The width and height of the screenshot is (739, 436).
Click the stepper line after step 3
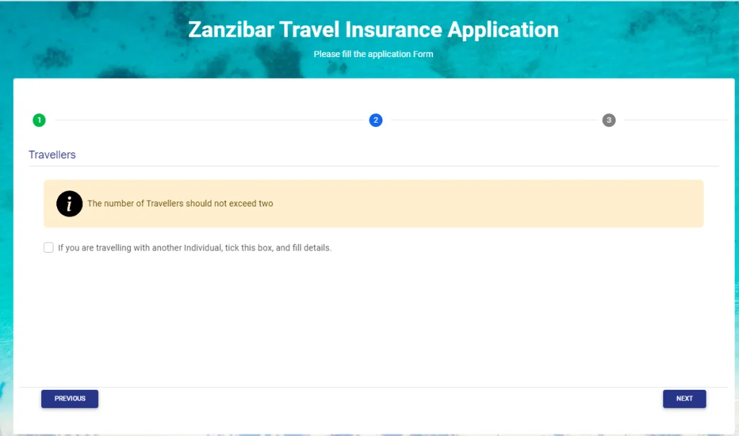click(671, 120)
